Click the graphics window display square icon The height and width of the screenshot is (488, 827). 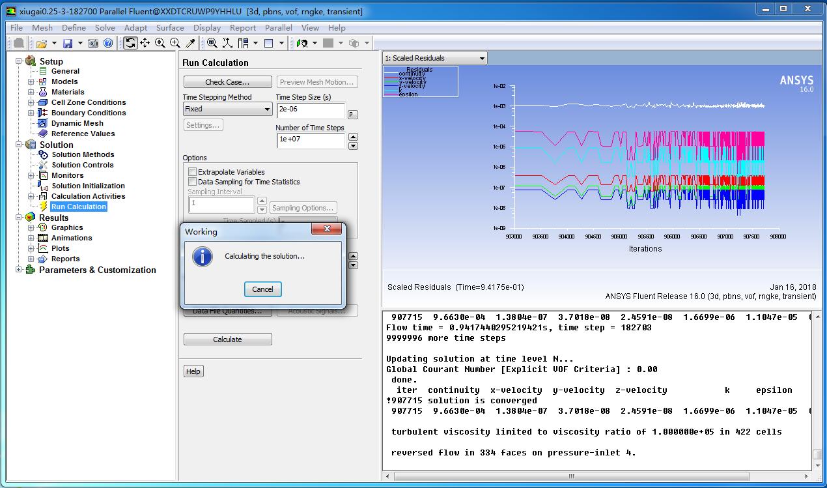[269, 43]
